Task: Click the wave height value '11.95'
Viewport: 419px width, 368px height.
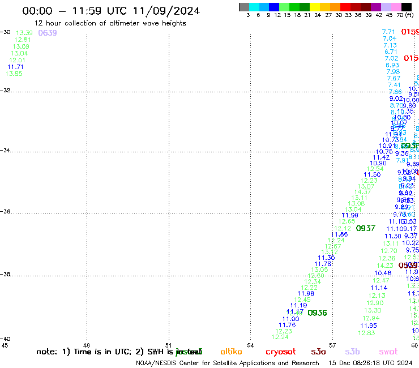Action: (x=369, y=326)
